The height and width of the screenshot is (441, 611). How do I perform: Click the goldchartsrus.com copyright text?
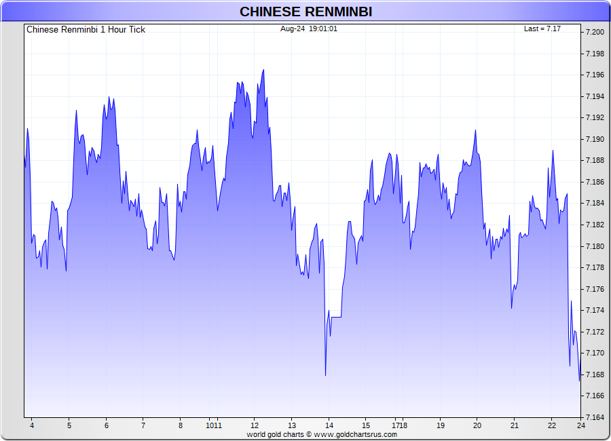click(x=322, y=434)
